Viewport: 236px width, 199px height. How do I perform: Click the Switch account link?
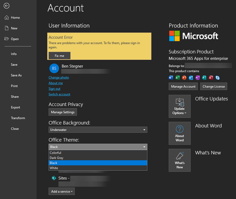[59, 94]
